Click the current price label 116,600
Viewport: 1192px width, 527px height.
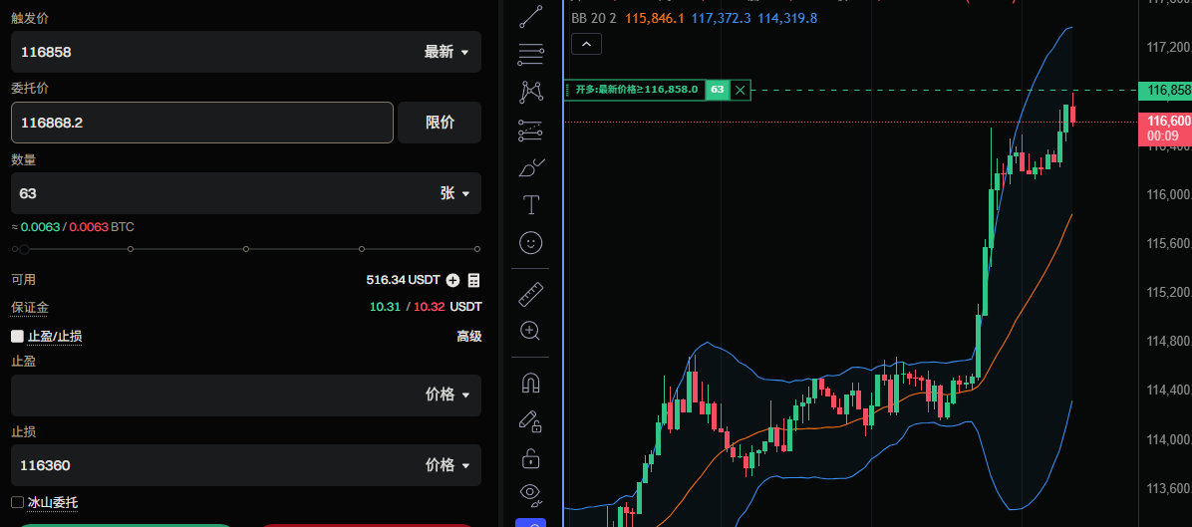click(x=1165, y=129)
